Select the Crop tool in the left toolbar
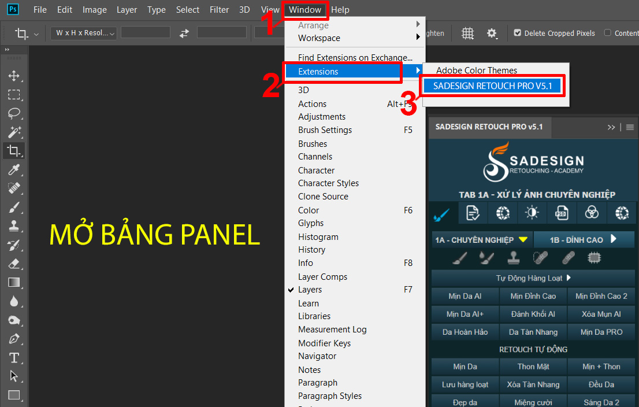The height and width of the screenshot is (407, 639). [x=14, y=151]
